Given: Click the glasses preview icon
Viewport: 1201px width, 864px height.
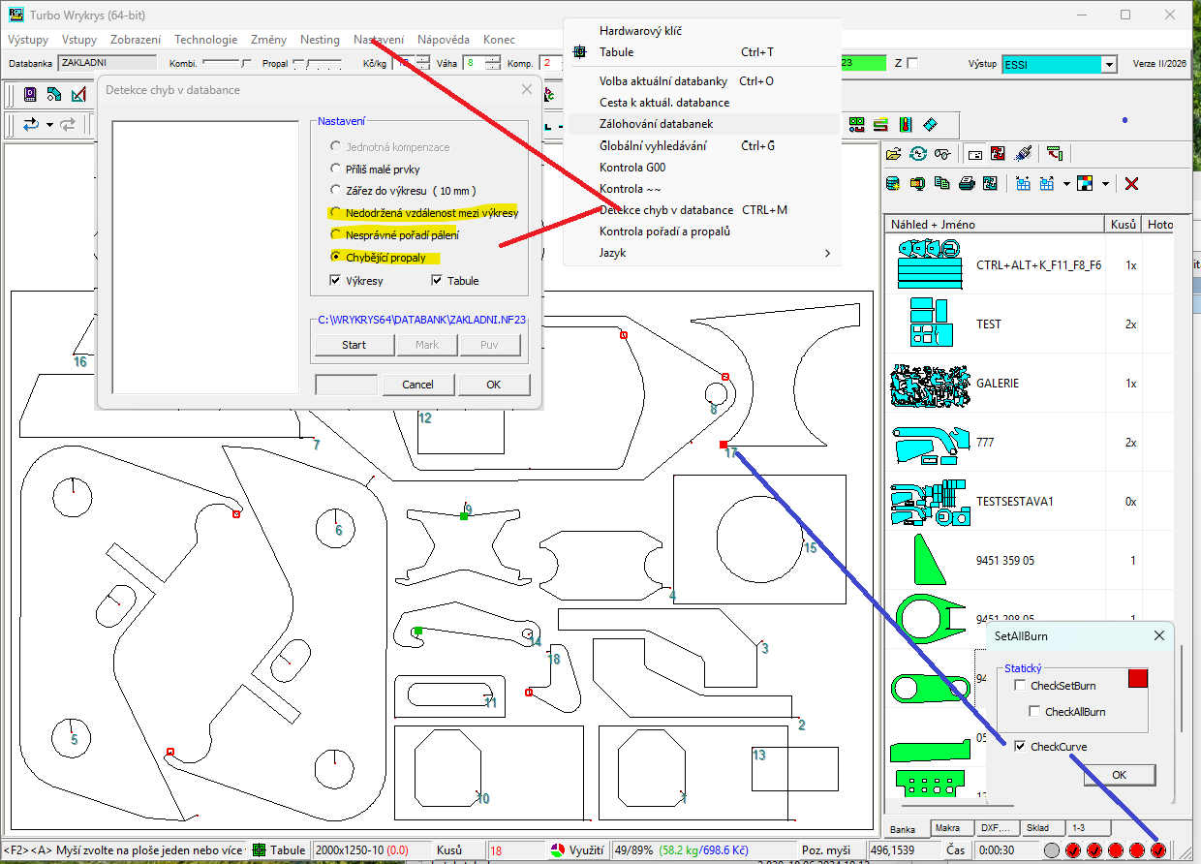Looking at the screenshot, I should (x=942, y=153).
